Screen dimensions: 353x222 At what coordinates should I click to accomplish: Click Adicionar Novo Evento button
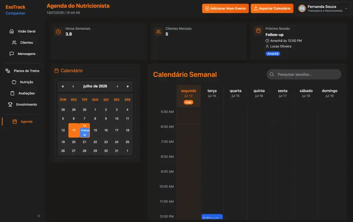click(226, 8)
